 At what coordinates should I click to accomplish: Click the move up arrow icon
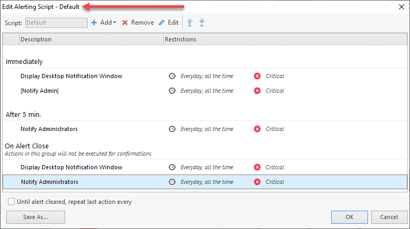tap(190, 23)
